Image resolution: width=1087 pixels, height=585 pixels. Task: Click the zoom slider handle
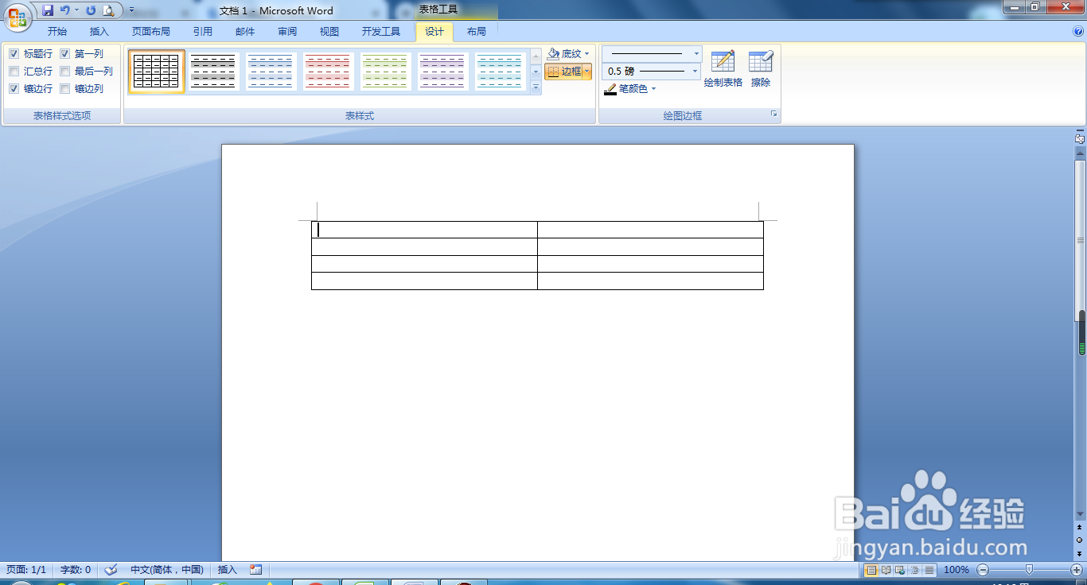tap(1030, 570)
